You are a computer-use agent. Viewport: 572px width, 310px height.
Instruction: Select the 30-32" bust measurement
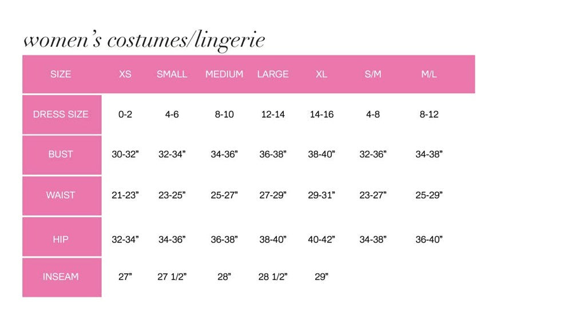coord(125,154)
